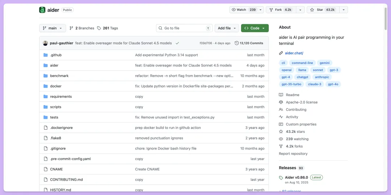Click the pulse icon next to Activity
Screen dimensions: 391x195
click(281, 117)
